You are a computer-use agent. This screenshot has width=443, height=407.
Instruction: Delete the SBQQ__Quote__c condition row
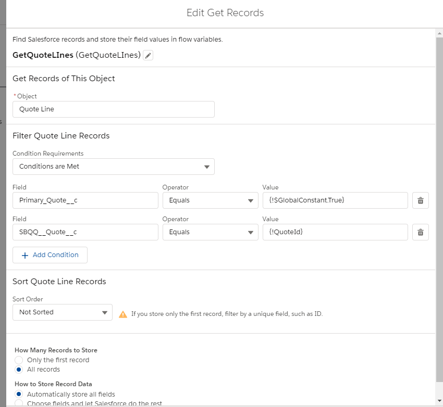tap(420, 232)
